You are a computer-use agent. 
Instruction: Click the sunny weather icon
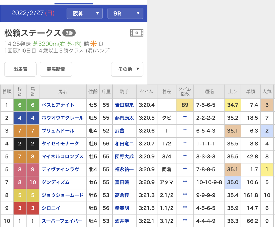93,44
